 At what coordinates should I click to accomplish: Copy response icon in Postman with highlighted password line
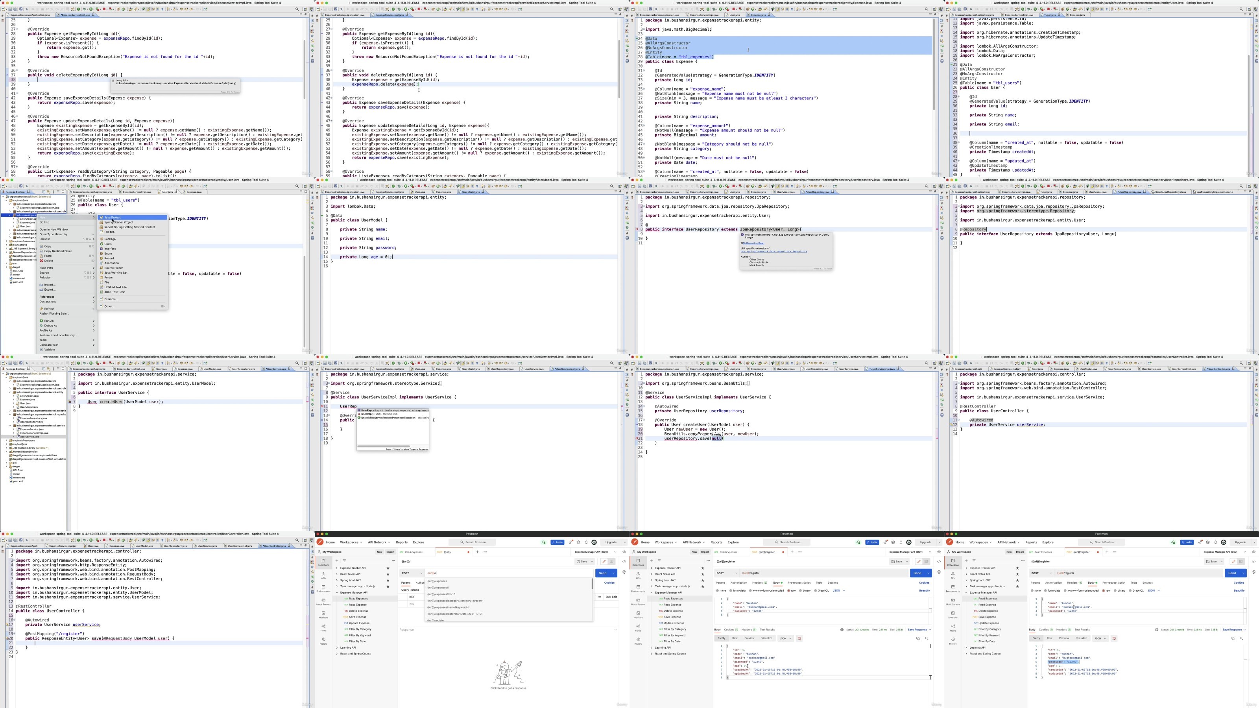(x=1232, y=638)
